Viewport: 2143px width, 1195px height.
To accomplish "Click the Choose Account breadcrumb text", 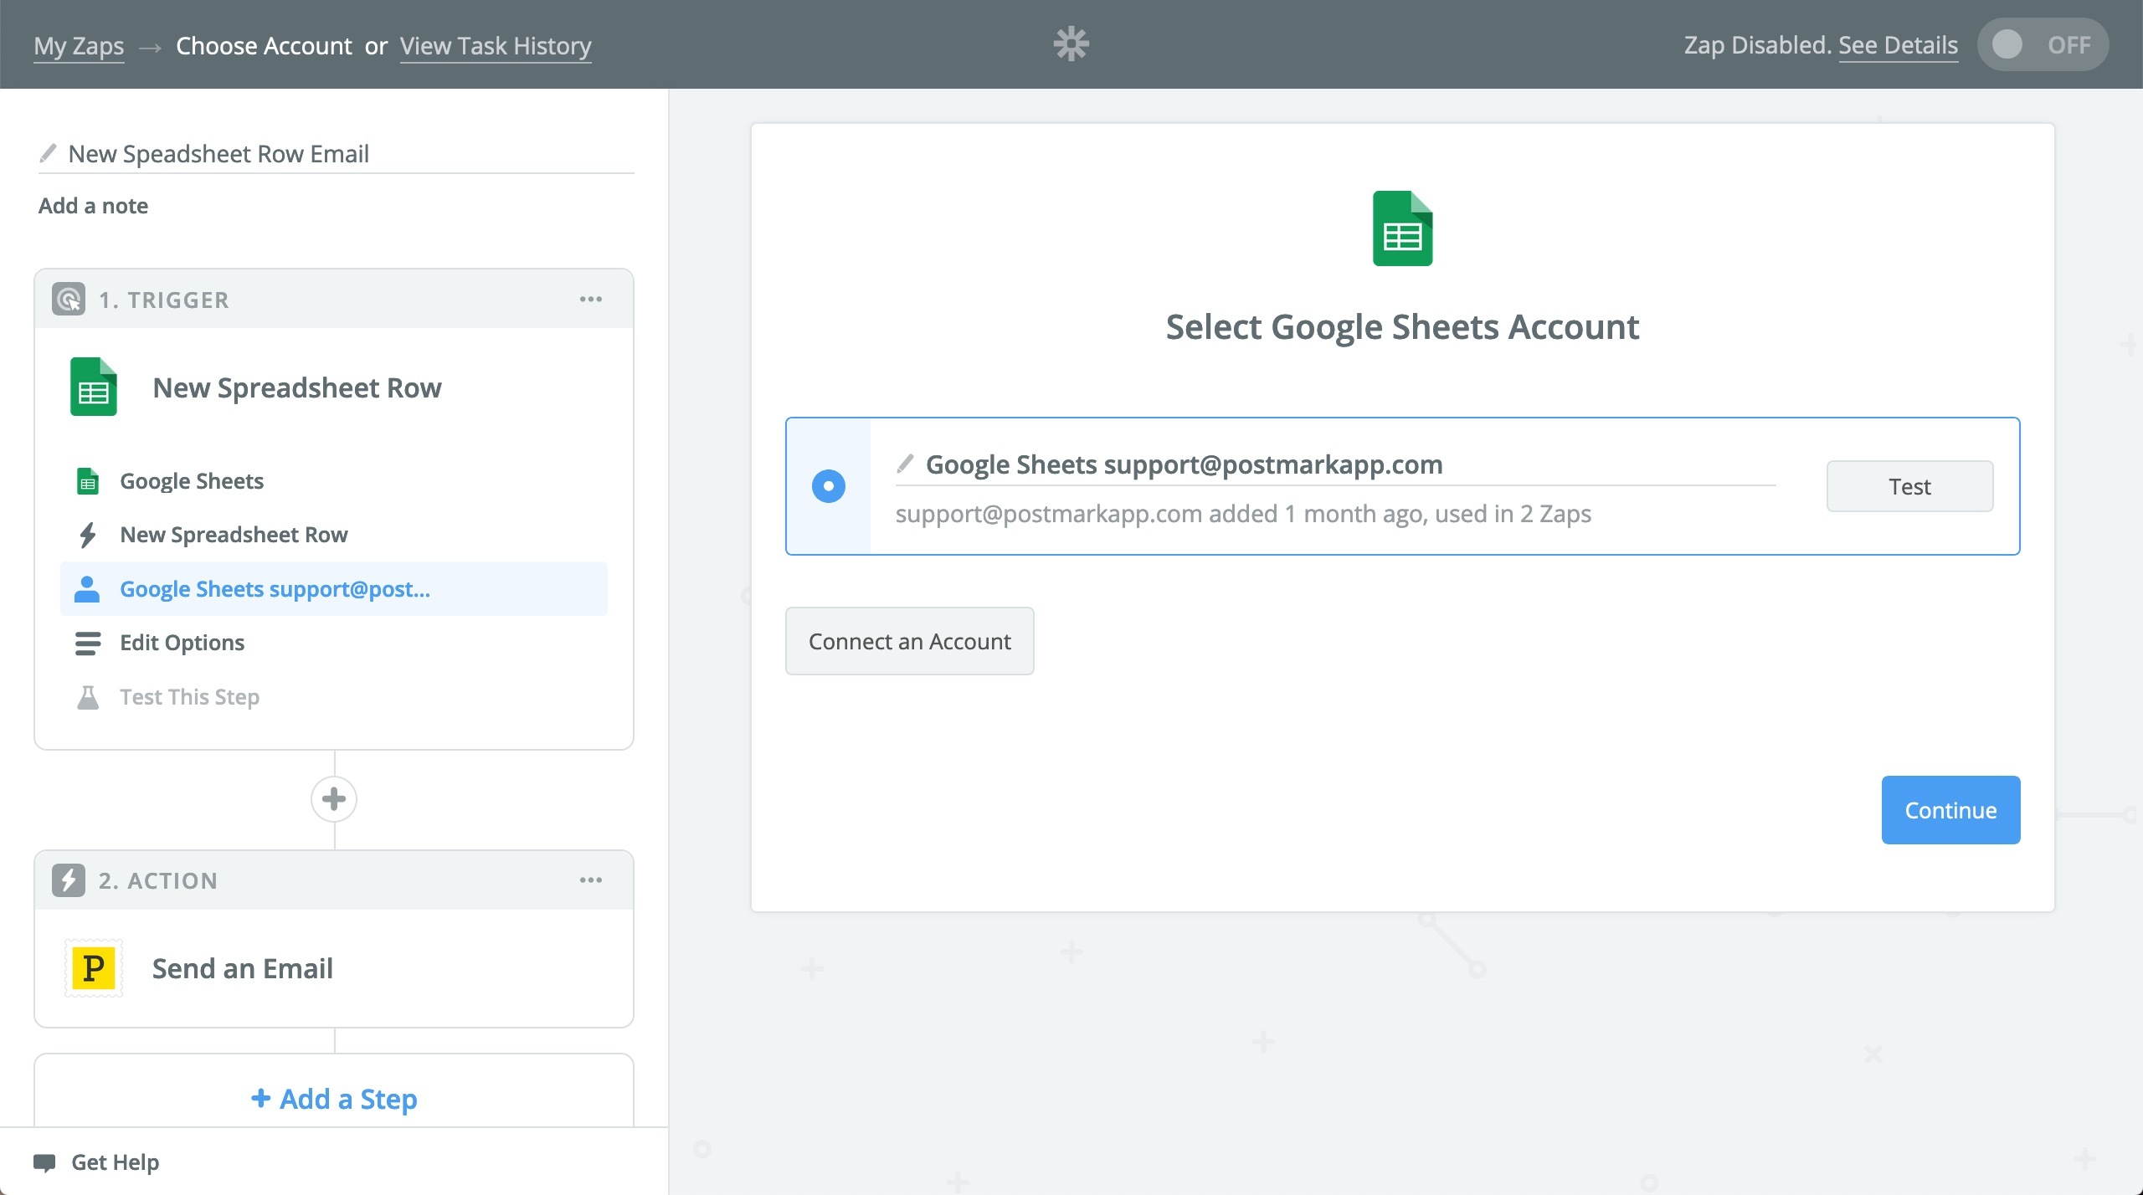I will (x=264, y=46).
